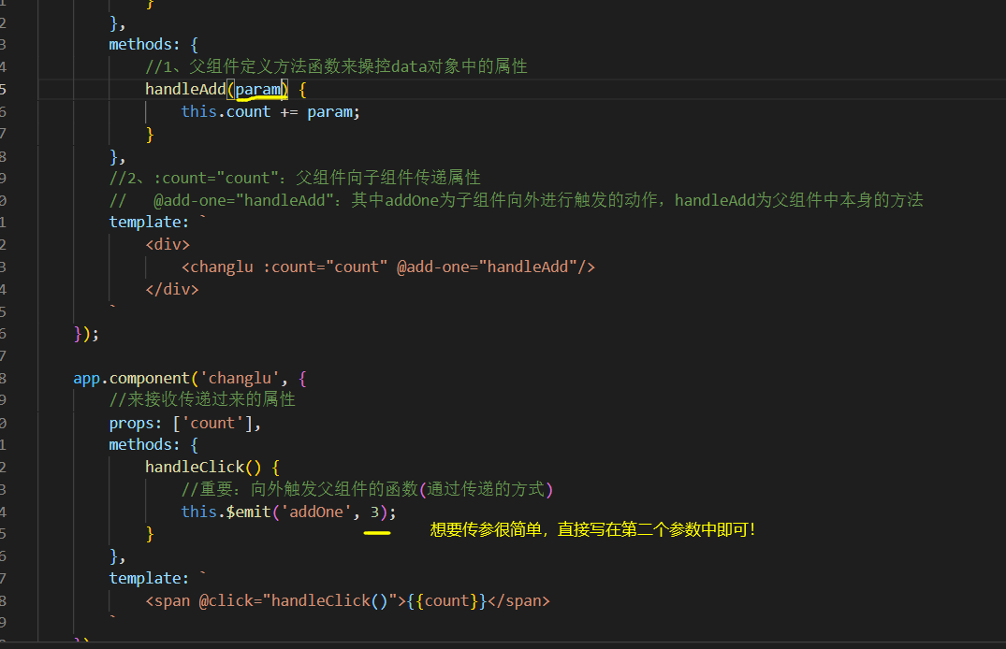
Task: Click the 'changlu' string in app.component call
Action: pyautogui.click(x=240, y=379)
